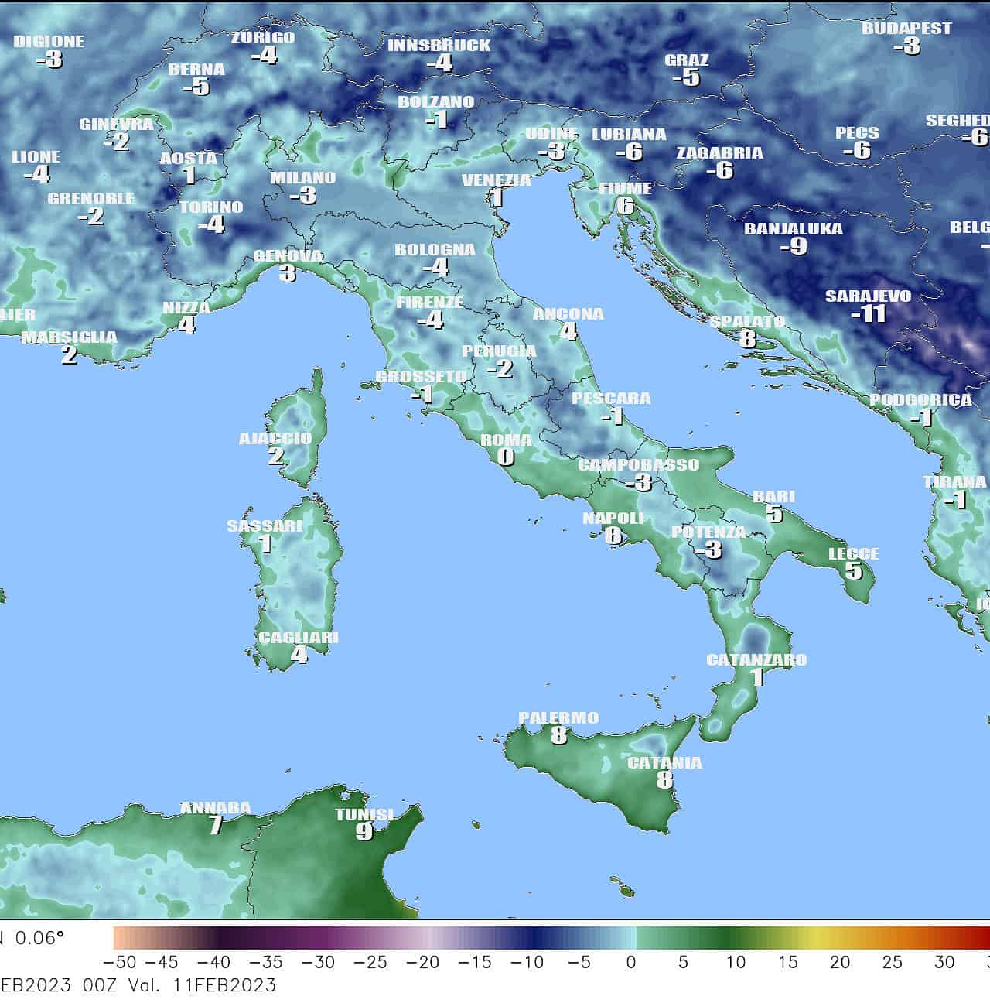Click the PALERMO city label
Image resolution: width=990 pixels, height=1003 pixels.
click(558, 718)
